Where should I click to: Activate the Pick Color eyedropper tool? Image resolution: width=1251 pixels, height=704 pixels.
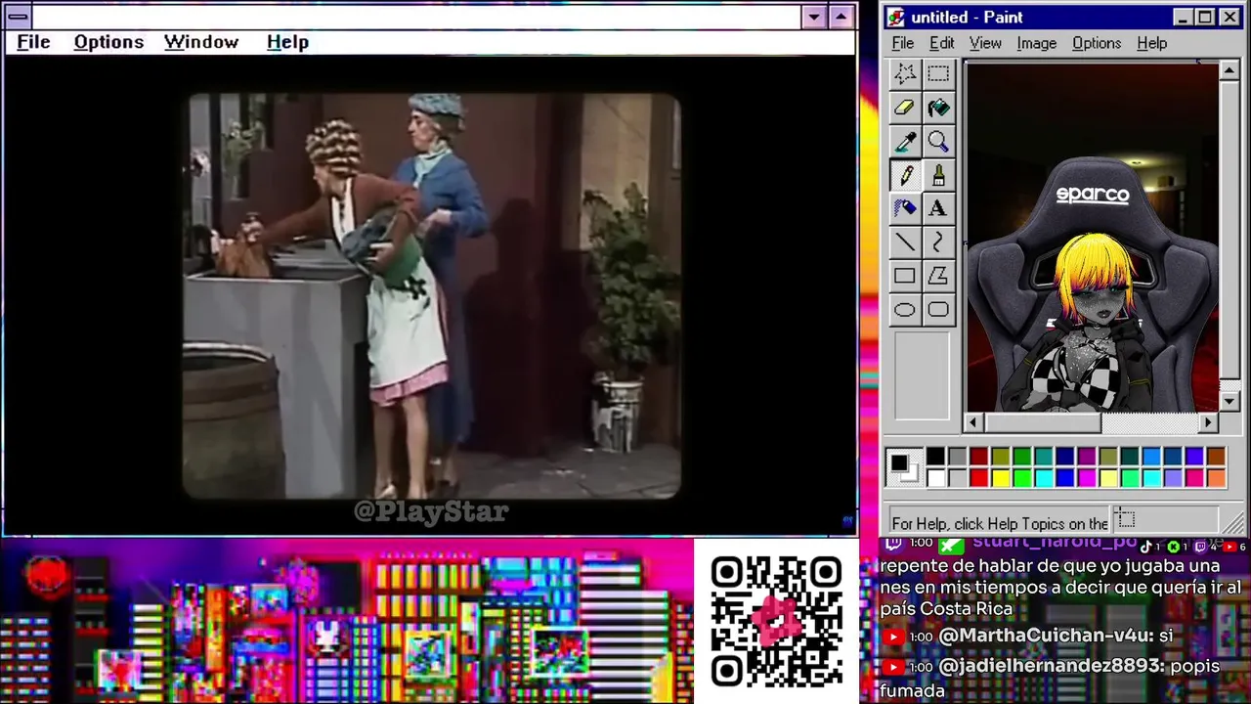click(905, 142)
